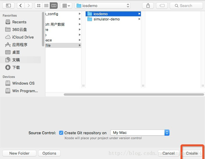Viewport: 205px width, 159px height.
Task: Select the iosdemo folder row
Action: [113, 14]
